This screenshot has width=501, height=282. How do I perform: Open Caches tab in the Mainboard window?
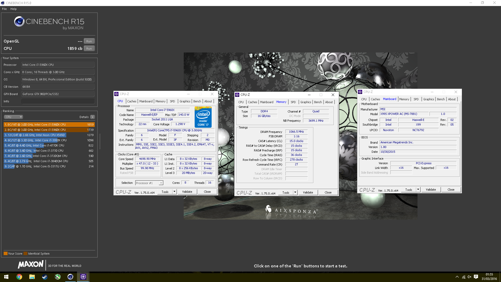(375, 99)
